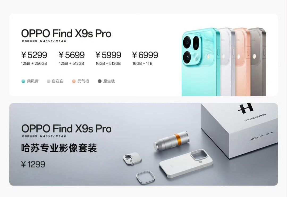Click the silver teleconverter lens with orange ring
Screen dimensions: 287x197
(x=171, y=141)
